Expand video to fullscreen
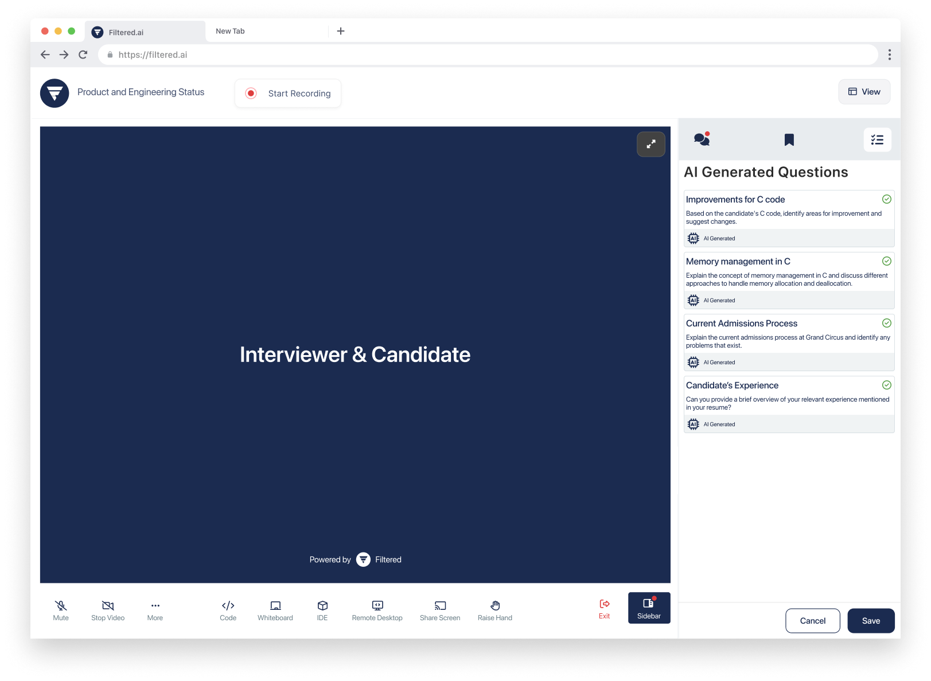Image resolution: width=931 pixels, height=681 pixels. (x=651, y=144)
